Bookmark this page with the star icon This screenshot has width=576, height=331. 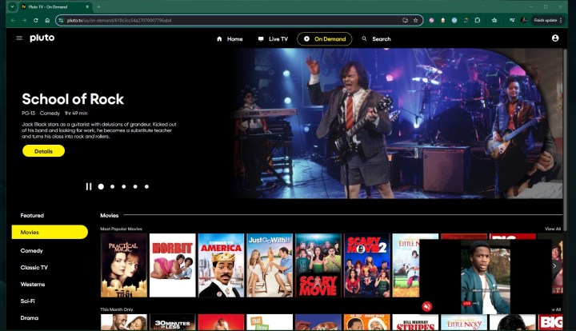pyautogui.click(x=416, y=20)
